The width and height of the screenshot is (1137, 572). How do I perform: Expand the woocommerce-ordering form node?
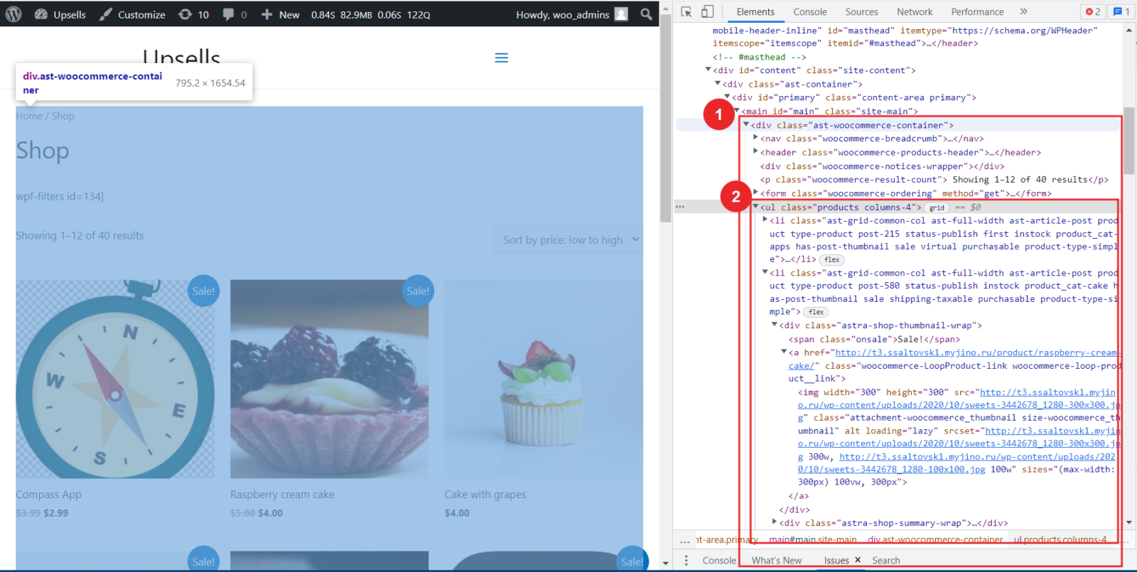[x=755, y=193]
